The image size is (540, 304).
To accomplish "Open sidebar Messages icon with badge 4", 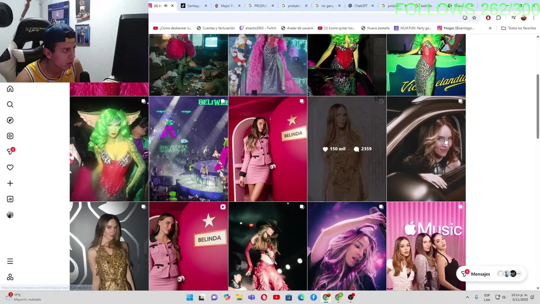I will point(11,152).
